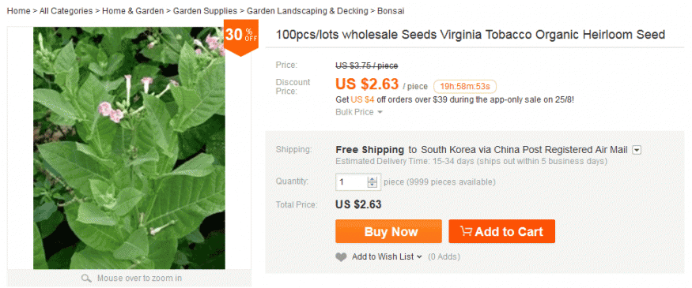Viewport: 692px width, 288px height.
Task: Go to the Home breadcrumb
Action: [18, 11]
